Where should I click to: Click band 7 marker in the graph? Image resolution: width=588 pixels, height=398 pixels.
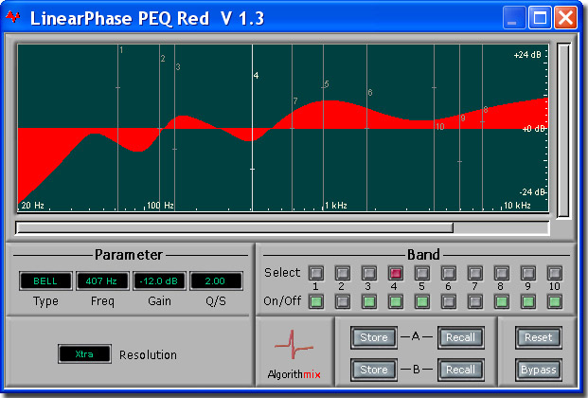(x=295, y=101)
